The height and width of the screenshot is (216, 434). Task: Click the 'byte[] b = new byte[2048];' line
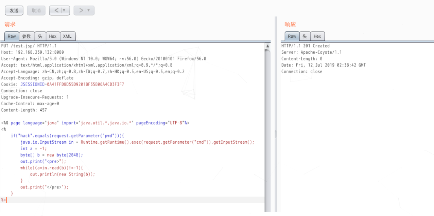[52, 155]
